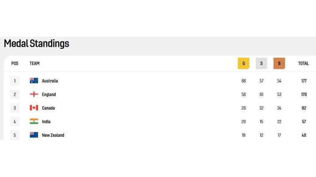Open the Canada team link

(48, 108)
